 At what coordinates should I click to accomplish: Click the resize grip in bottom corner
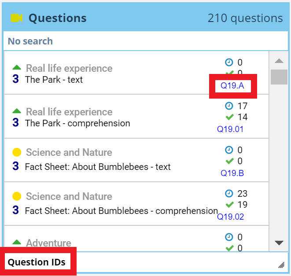tap(281, 265)
